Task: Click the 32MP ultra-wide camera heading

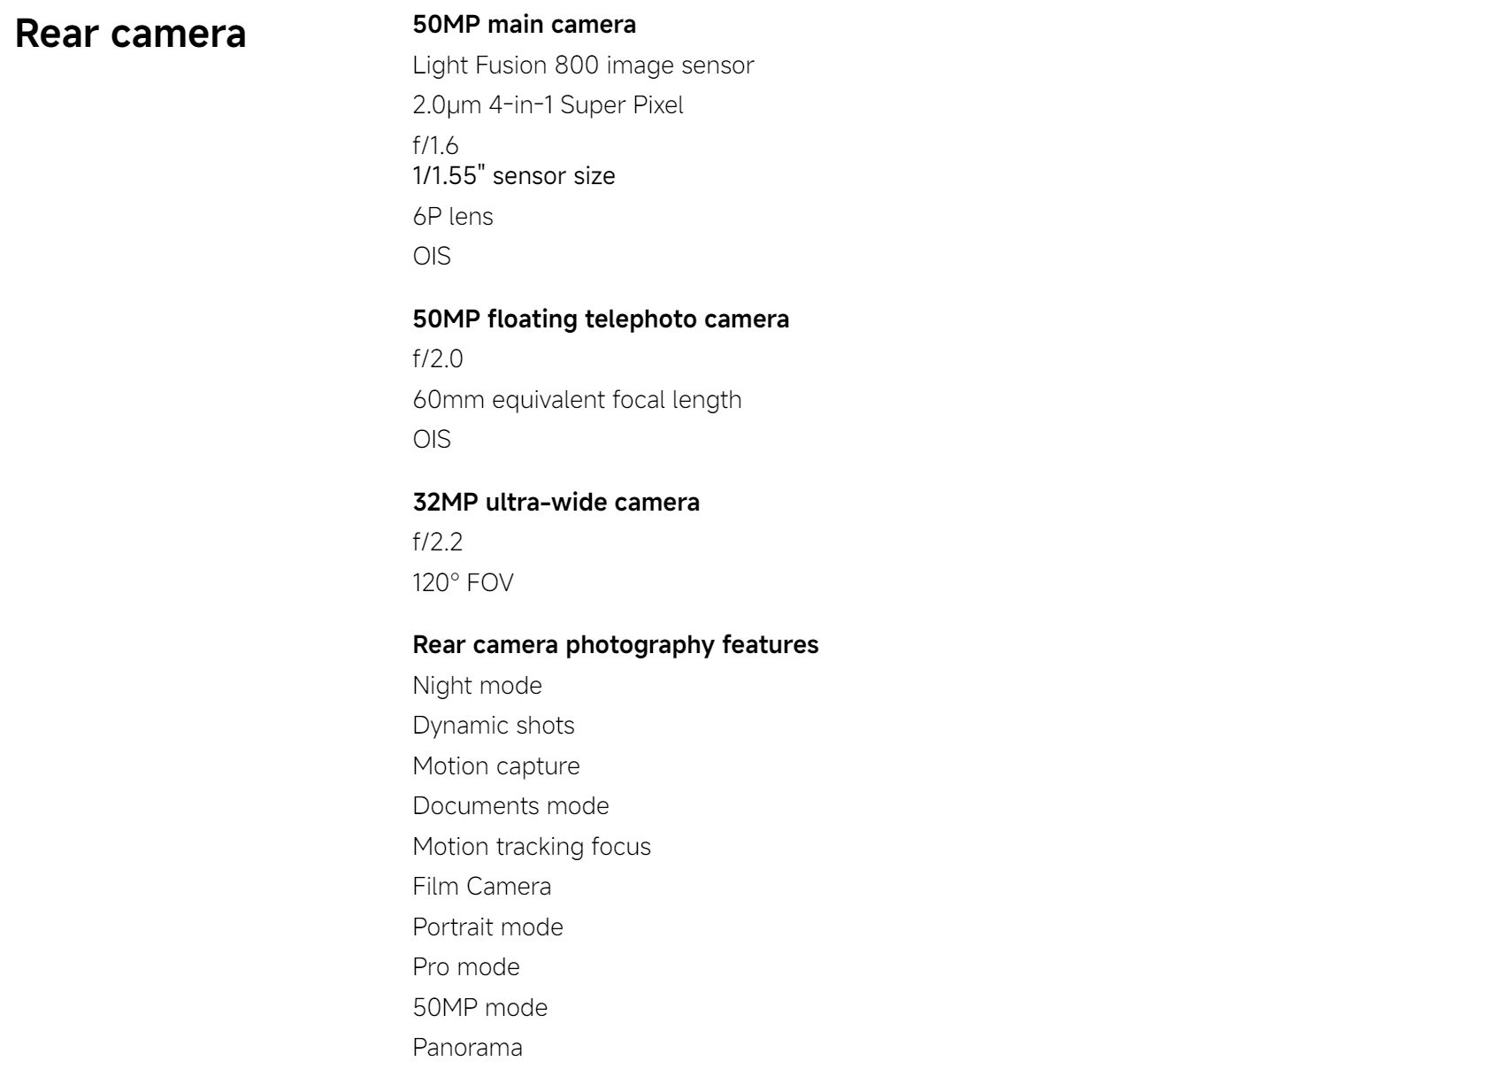Action: (556, 503)
